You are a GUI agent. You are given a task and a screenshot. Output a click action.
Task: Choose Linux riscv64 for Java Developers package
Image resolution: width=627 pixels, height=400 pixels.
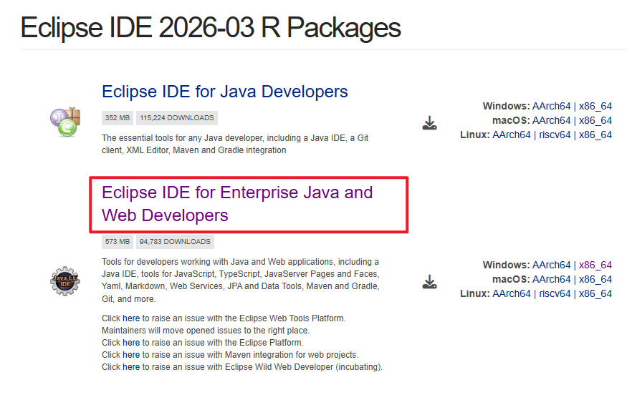555,135
